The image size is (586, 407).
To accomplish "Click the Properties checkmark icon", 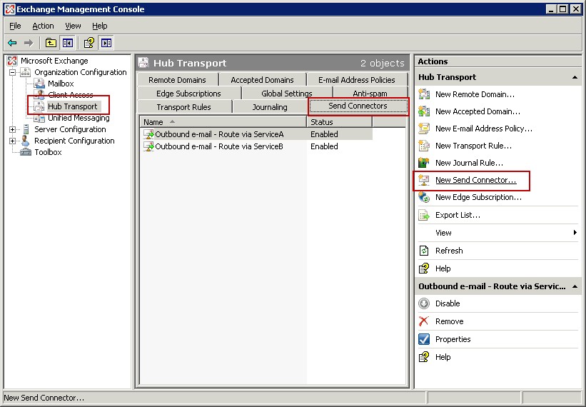I will coord(424,339).
